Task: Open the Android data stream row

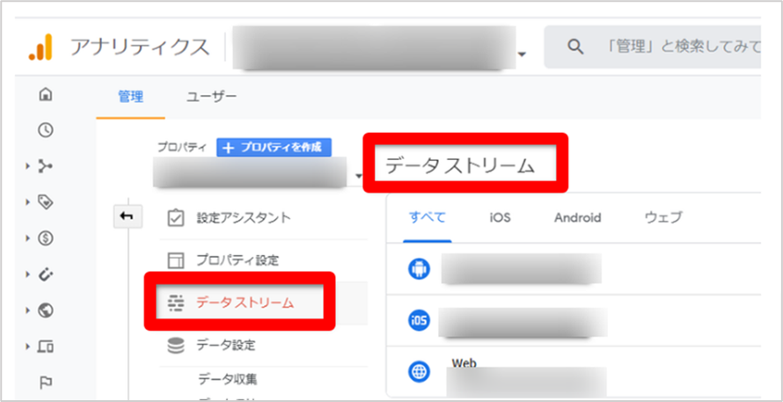Action: [x=574, y=269]
